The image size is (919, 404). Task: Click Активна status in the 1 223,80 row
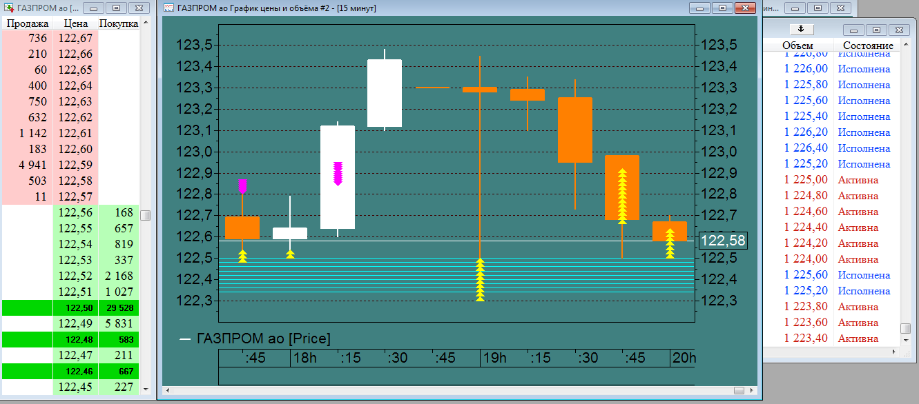pyautogui.click(x=858, y=307)
